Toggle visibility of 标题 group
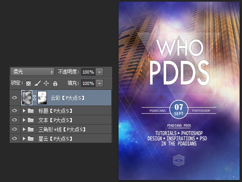Image resolution: width=242 pixels, height=182 pixels. [x=15, y=110]
